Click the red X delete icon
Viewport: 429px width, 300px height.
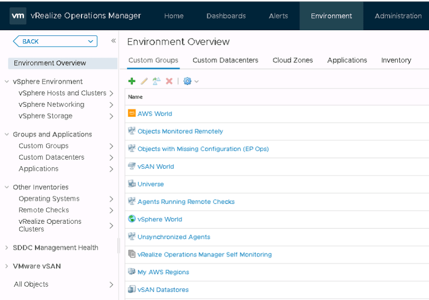(169, 81)
